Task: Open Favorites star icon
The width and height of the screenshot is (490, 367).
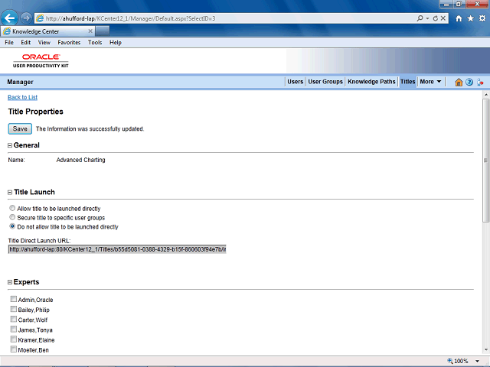Action: coord(471,18)
